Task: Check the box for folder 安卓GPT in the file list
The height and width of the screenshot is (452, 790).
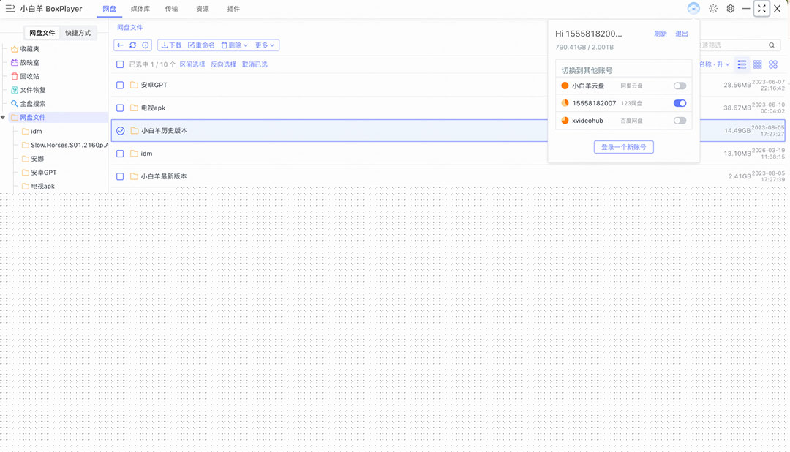Action: 120,85
